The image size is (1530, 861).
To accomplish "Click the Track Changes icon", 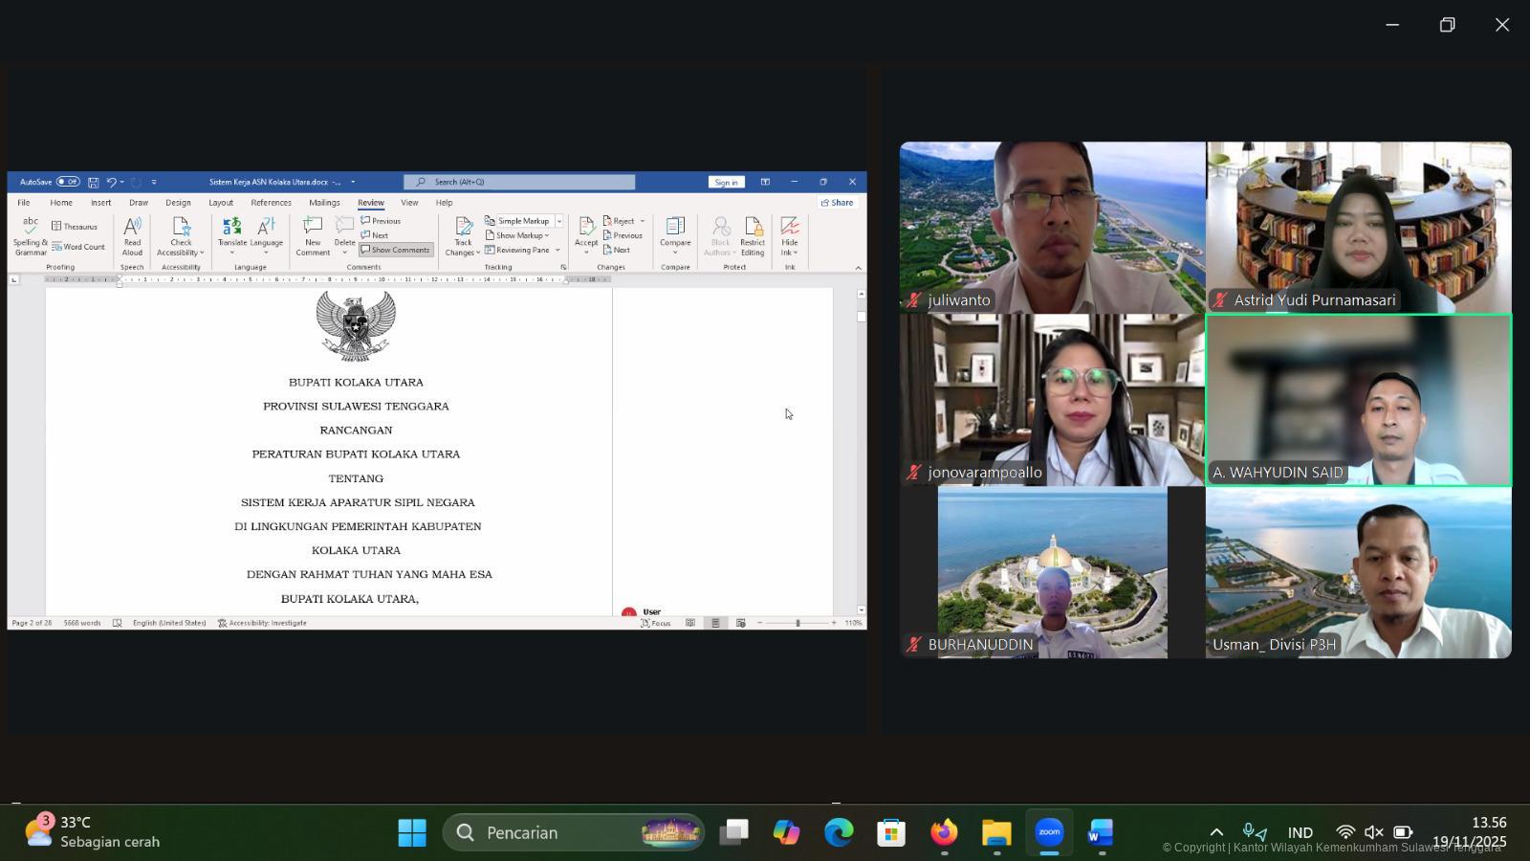I will pos(463,230).
